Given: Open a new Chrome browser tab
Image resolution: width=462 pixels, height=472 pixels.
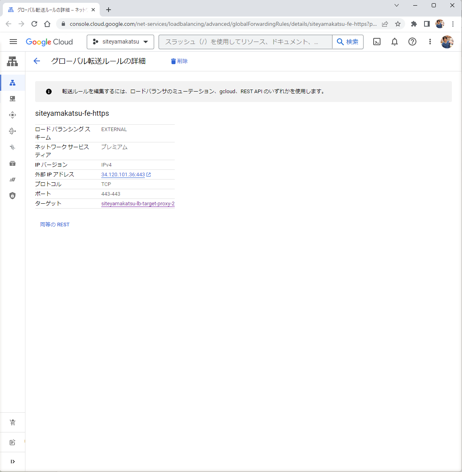Looking at the screenshot, I should click(108, 10).
